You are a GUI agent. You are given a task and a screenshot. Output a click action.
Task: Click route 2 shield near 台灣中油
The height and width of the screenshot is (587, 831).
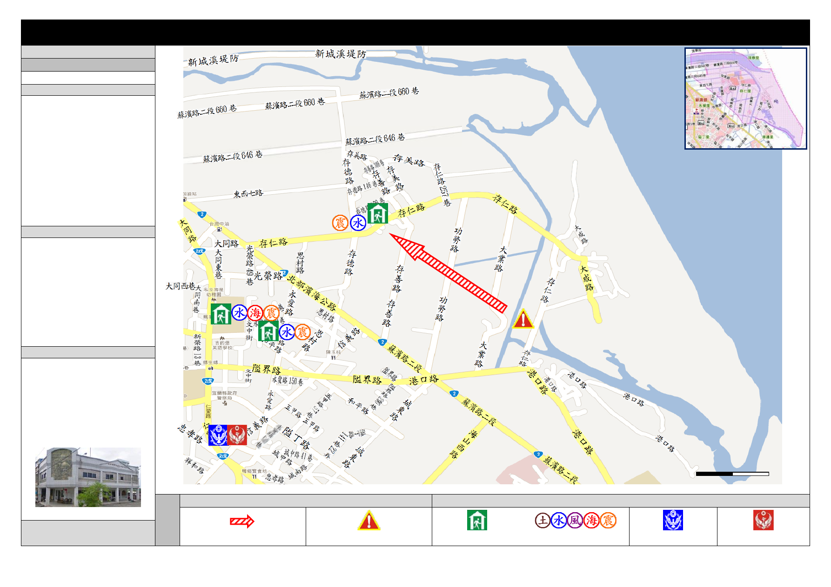(x=201, y=215)
